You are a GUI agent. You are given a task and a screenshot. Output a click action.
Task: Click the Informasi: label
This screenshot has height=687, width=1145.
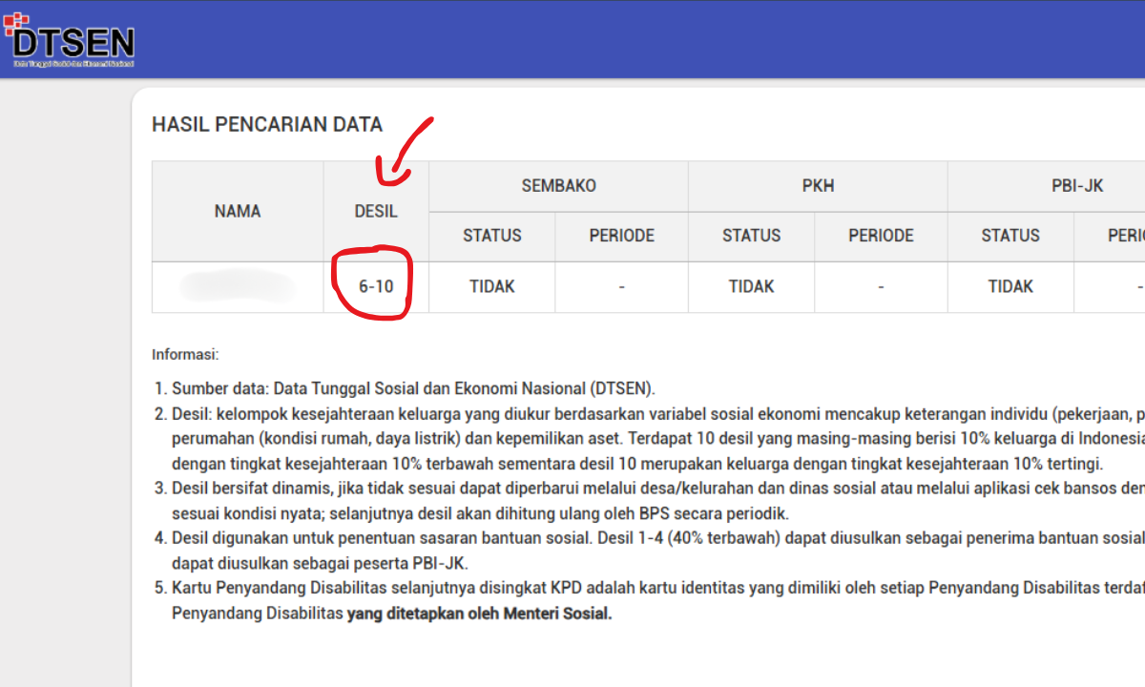(185, 355)
